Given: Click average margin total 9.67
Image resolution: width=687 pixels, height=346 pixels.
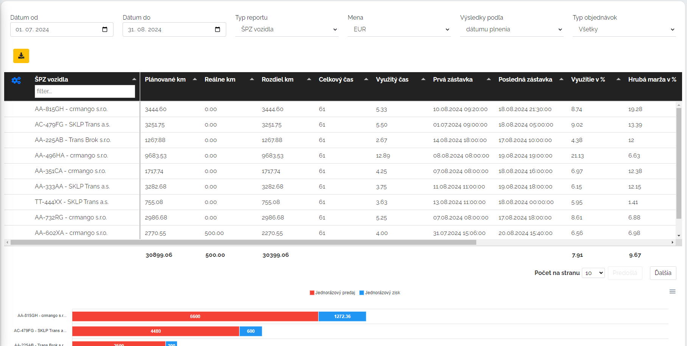Looking at the screenshot, I should 635,255.
